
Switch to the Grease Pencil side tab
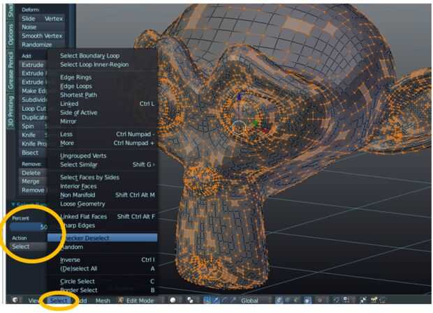coord(10,70)
